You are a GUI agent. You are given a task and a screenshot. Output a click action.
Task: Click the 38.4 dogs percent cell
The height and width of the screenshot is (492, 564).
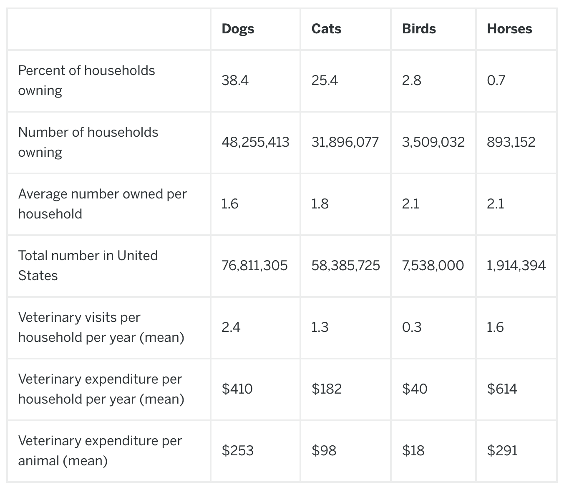coord(235,80)
